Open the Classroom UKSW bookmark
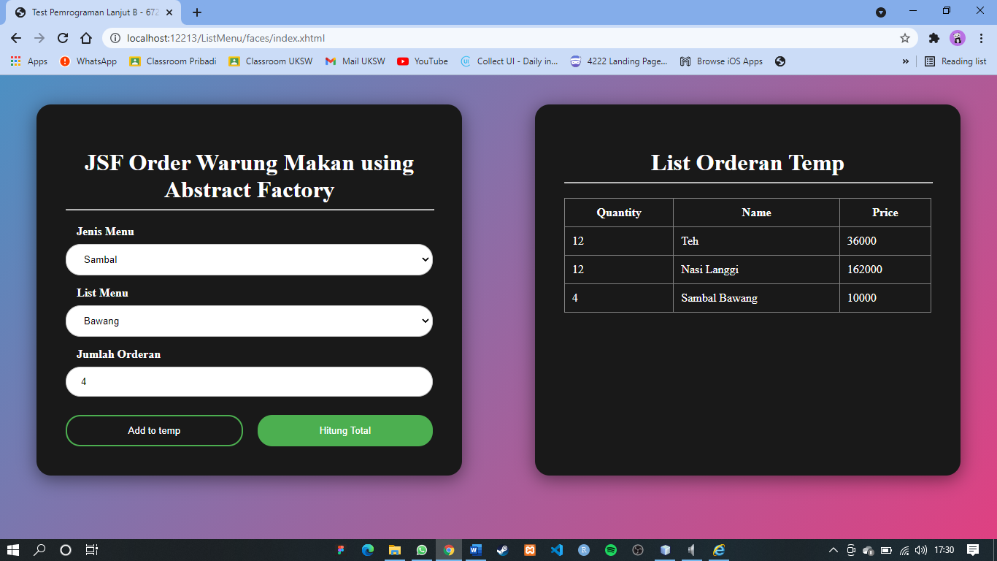This screenshot has width=997, height=561. pyautogui.click(x=271, y=61)
